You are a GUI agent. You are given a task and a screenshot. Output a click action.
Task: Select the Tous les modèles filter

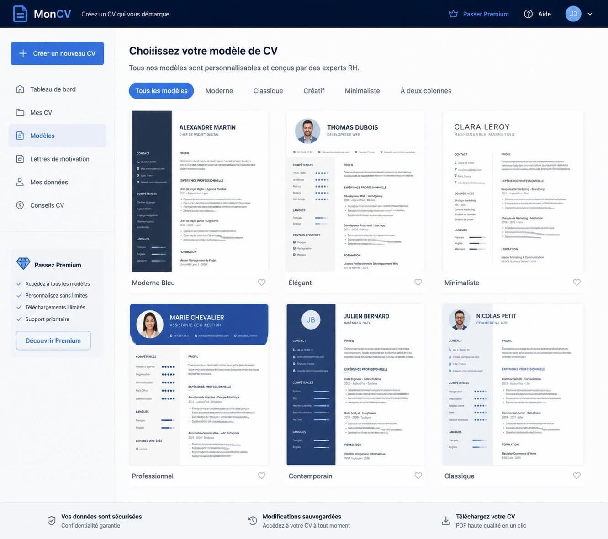(x=161, y=91)
